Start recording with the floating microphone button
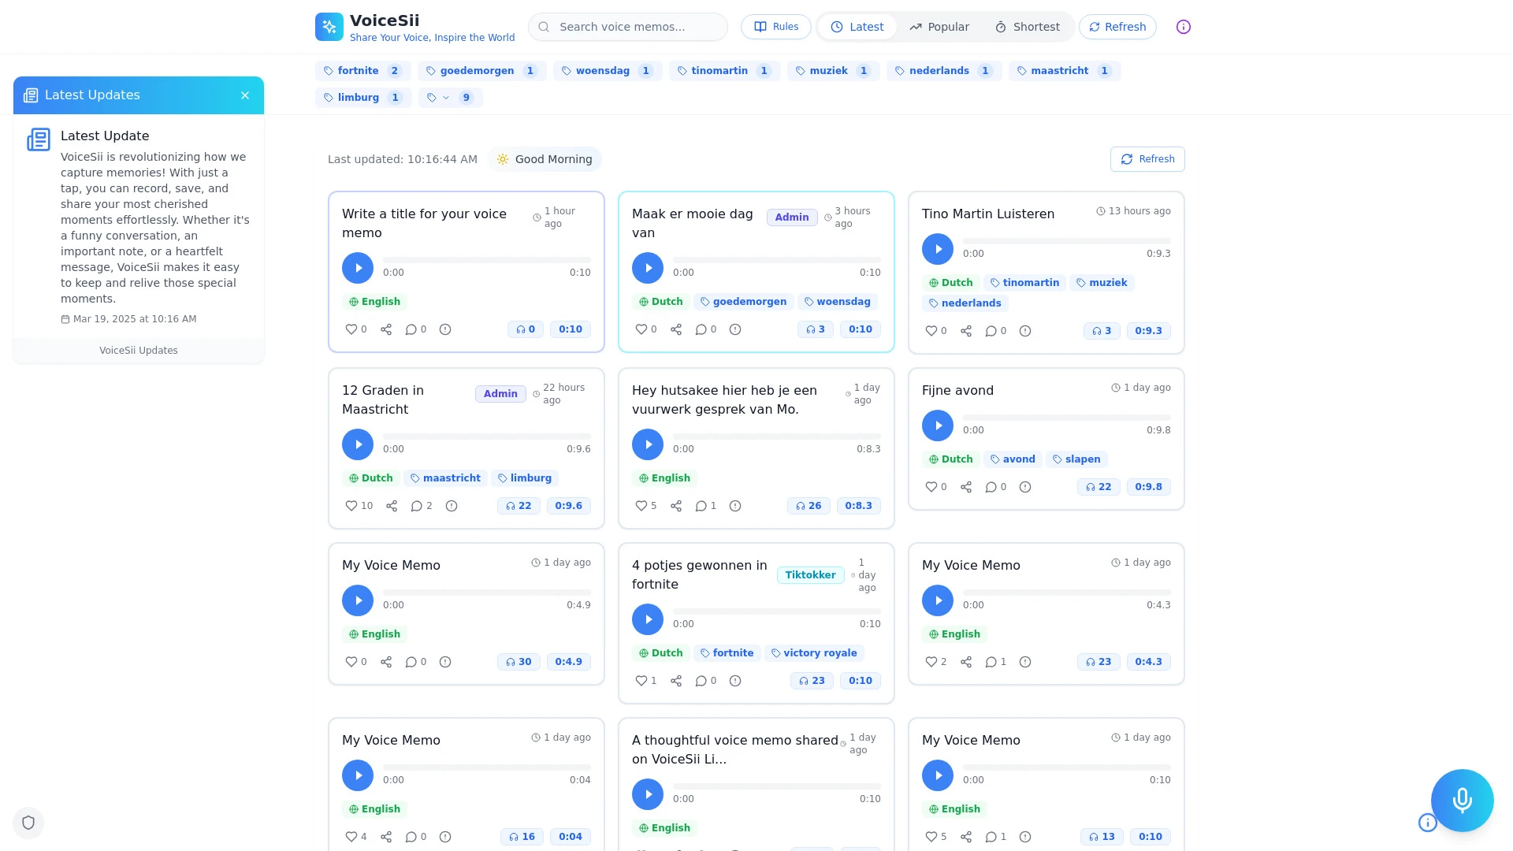1513x851 pixels. pyautogui.click(x=1462, y=801)
